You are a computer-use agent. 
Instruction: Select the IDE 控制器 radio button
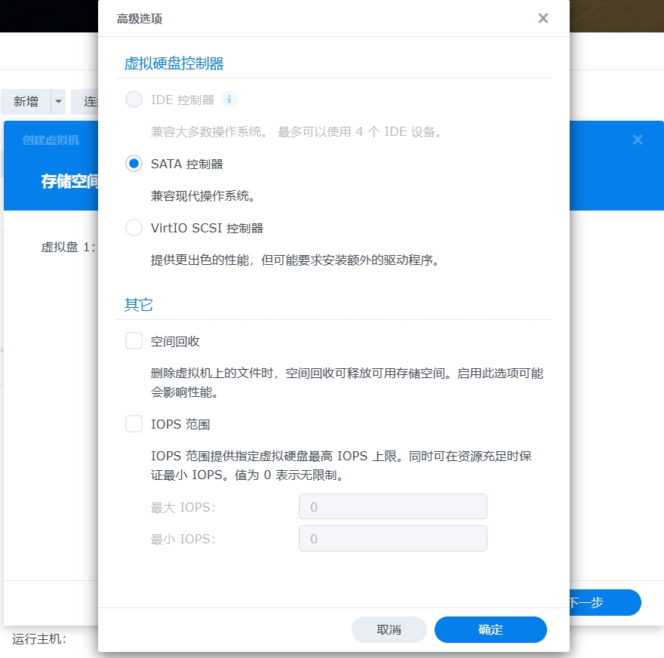tap(134, 100)
